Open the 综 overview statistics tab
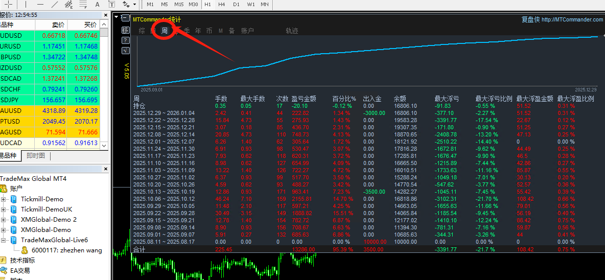 tap(142, 31)
